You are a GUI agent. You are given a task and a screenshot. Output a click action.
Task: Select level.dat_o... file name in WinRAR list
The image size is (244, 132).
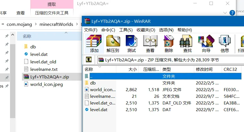point(103,103)
